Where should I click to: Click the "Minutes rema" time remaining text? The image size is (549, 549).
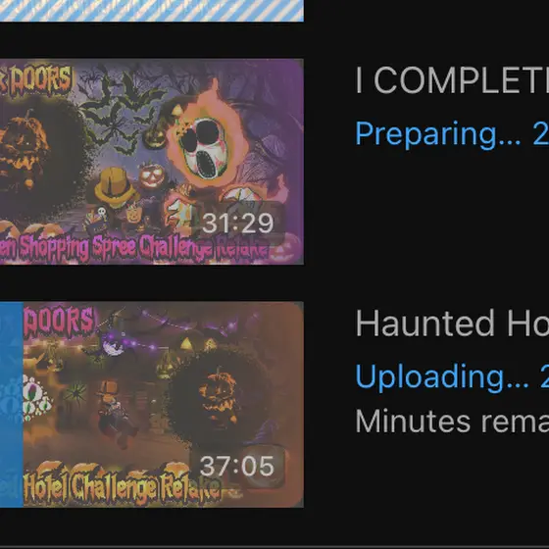point(452,422)
